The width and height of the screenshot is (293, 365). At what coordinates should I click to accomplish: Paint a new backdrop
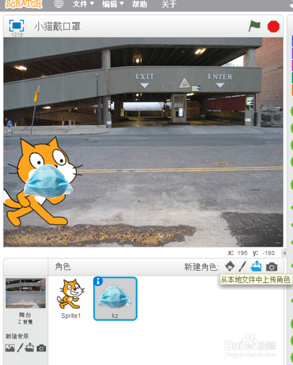pos(21,348)
